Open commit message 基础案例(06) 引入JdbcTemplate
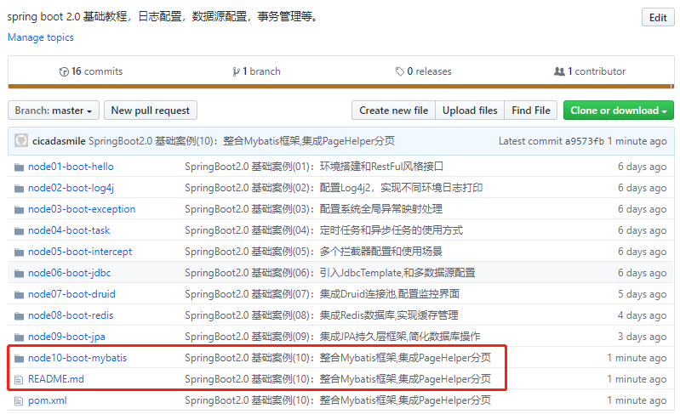680x414 pixels. tap(330, 273)
